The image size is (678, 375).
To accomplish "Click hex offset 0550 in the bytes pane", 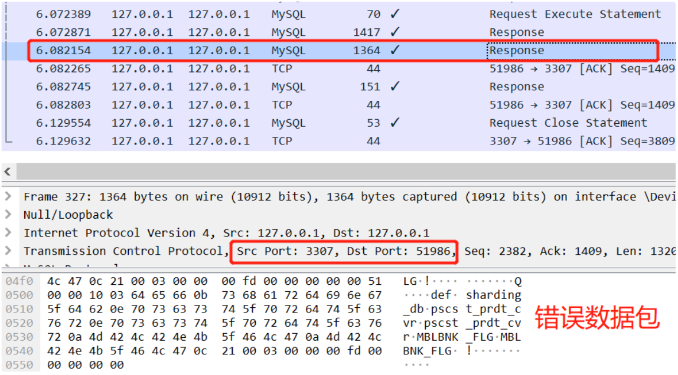I will tap(19, 364).
